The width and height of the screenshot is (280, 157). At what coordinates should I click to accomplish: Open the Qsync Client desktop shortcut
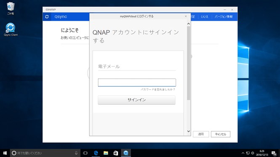(x=11, y=29)
